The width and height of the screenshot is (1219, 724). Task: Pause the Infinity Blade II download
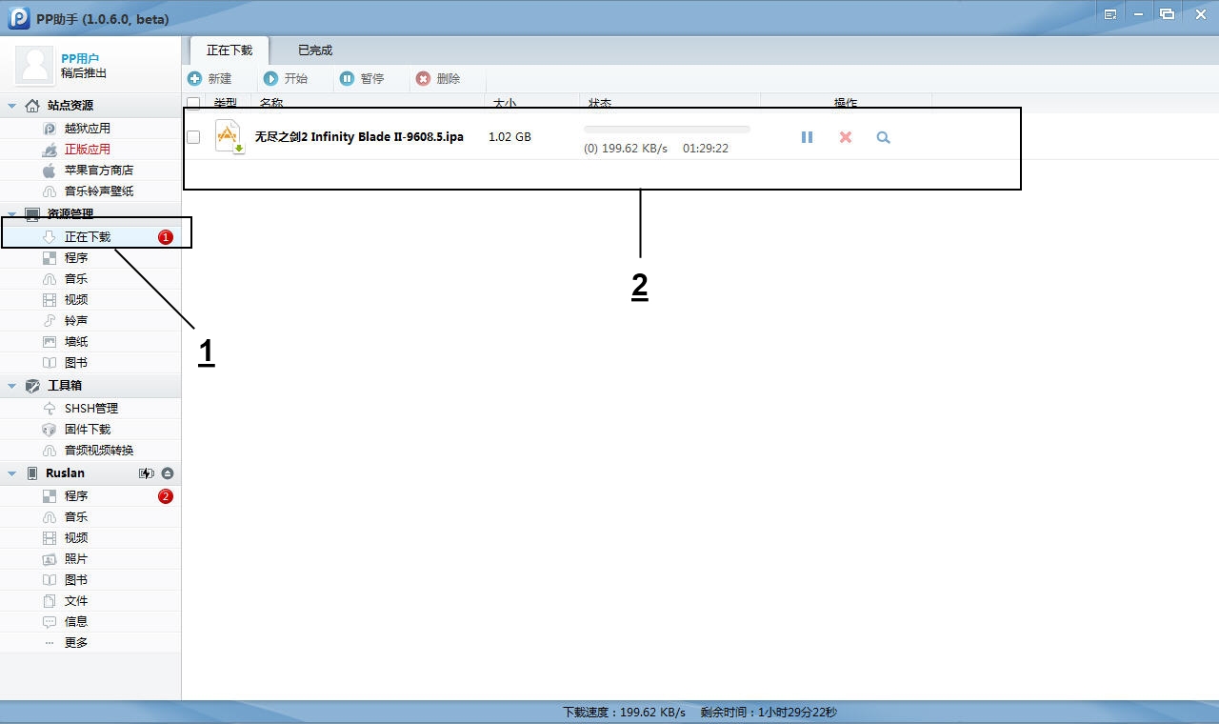click(807, 137)
